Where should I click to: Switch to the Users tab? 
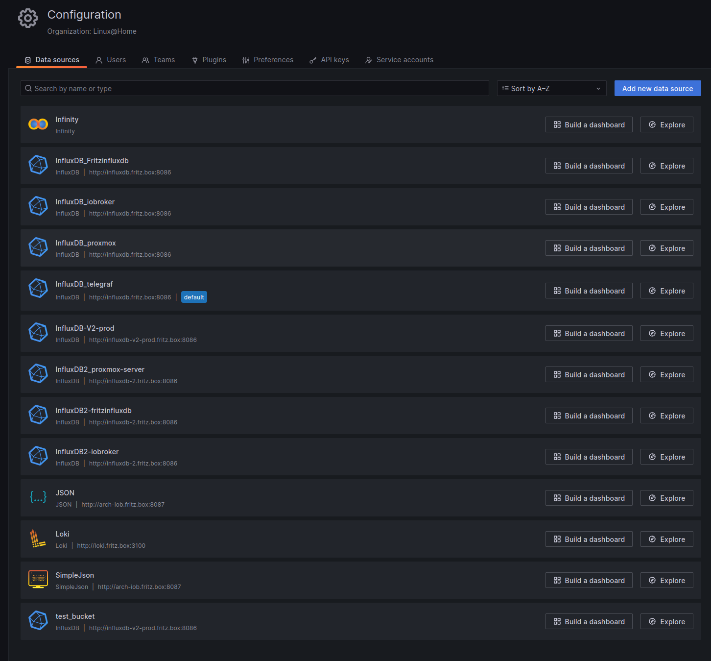tap(111, 60)
